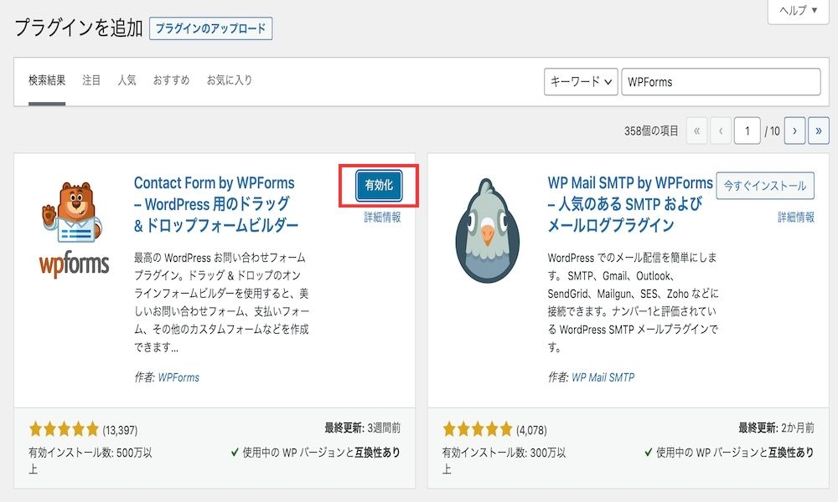Image resolution: width=838 pixels, height=502 pixels.
Task: Expand the キーワード search type dropdown
Action: click(x=581, y=82)
